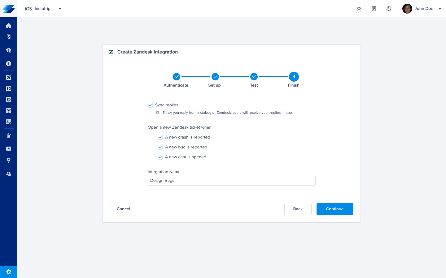Open the exclamation alert sidebar icon
The width and height of the screenshot is (446, 278).
(9, 64)
